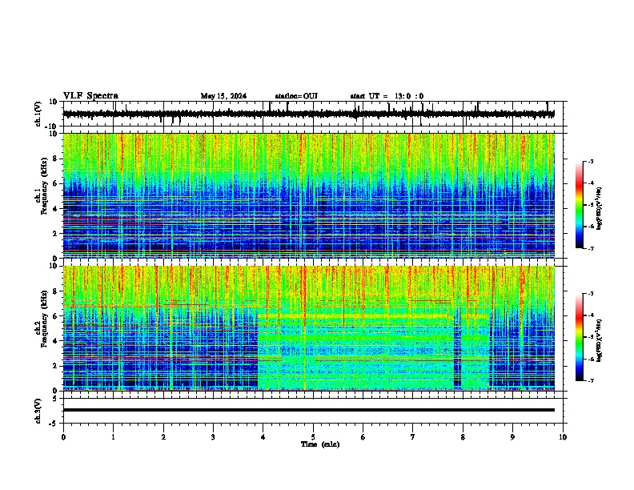Select the ch.1 Frequency (kHz) axis label
The image size is (634, 490).
pyautogui.click(x=44, y=186)
